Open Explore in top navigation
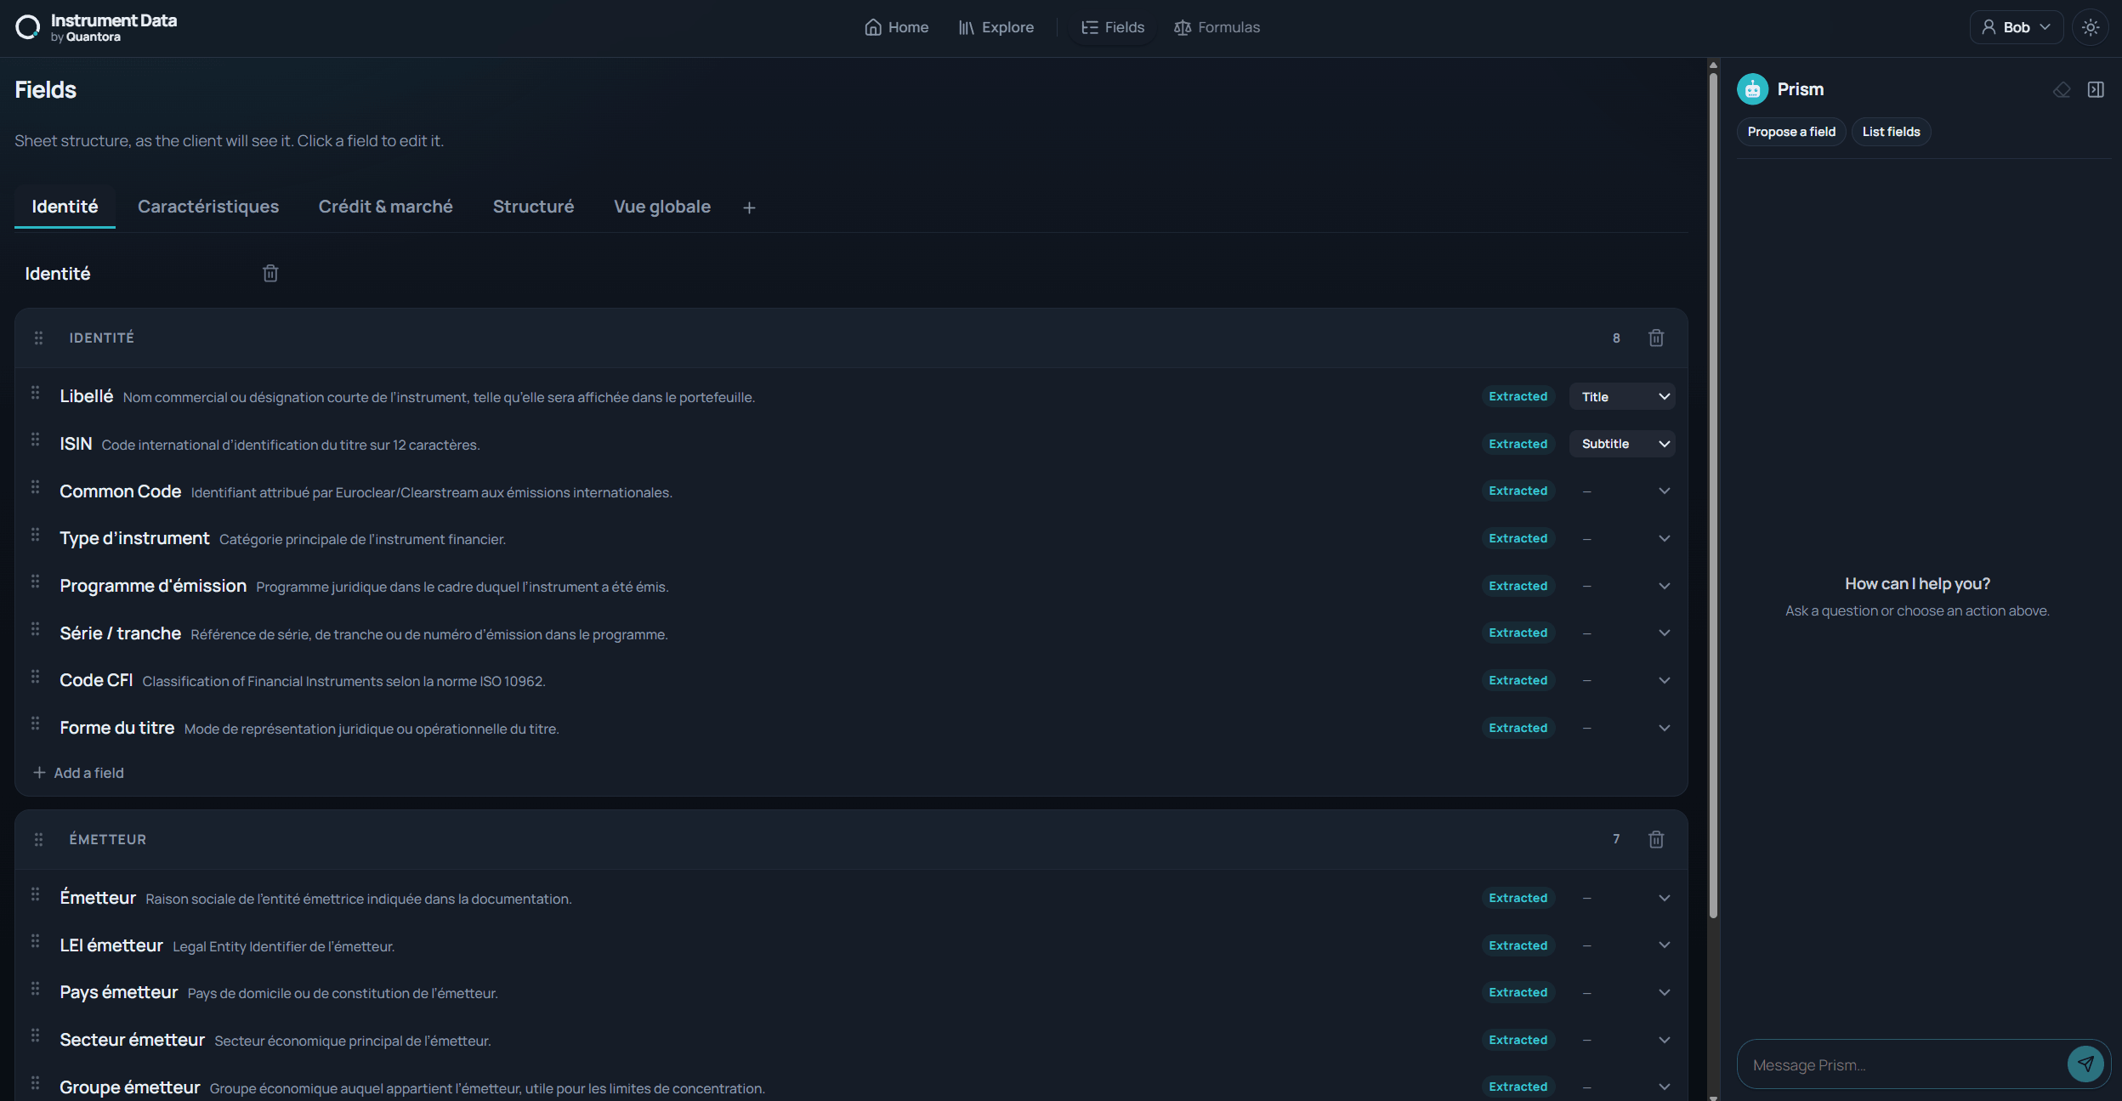Viewport: 2122px width, 1101px height. click(996, 27)
